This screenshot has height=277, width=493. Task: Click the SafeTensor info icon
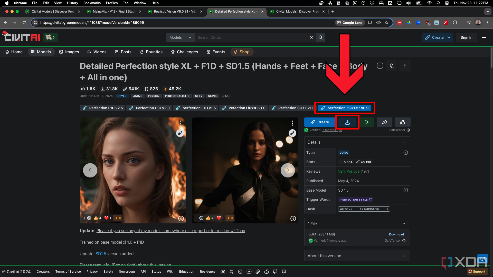408,130
